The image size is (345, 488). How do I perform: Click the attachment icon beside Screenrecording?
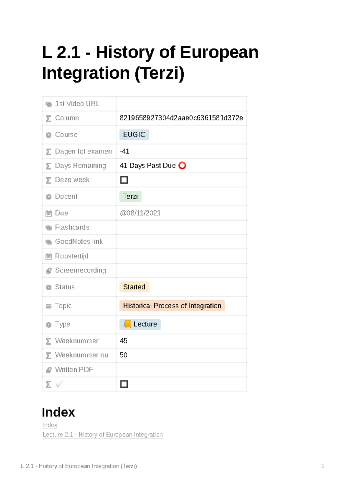49,271
